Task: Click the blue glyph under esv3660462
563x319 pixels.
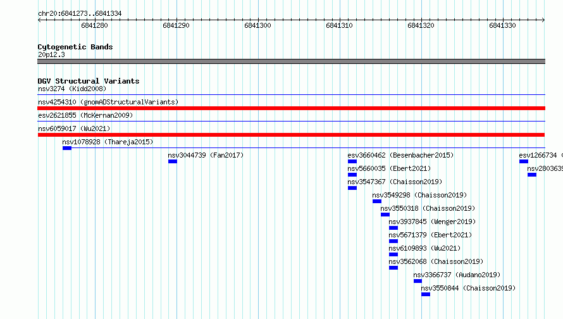Action: [352, 161]
